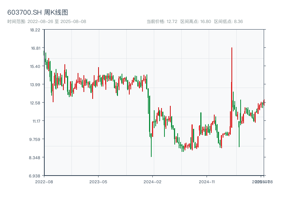
Task: Click the 13.99 price axis label
Action: [x=35, y=85]
